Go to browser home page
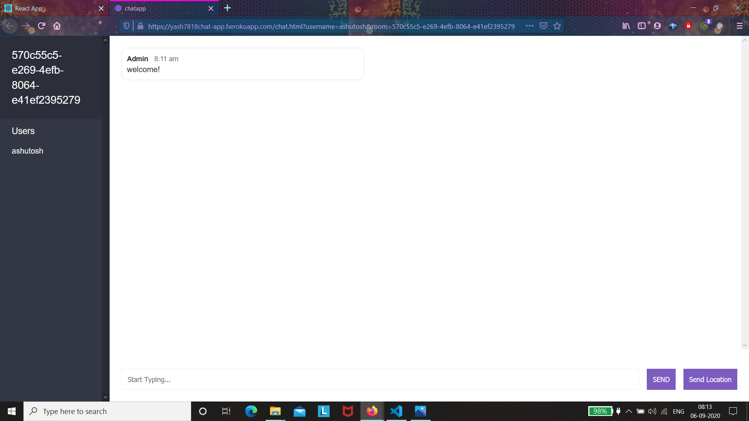This screenshot has height=421, width=749. 57,26
